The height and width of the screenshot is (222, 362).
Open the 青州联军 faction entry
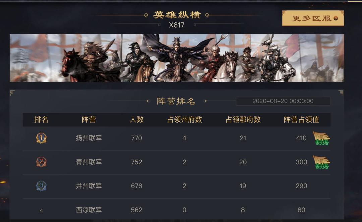point(89,162)
